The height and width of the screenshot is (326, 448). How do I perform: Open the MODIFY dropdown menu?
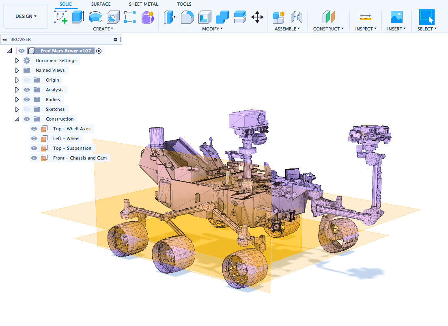tap(212, 29)
